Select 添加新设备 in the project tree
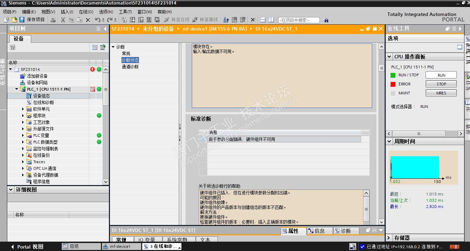This screenshot has width=470, height=251. click(37, 76)
